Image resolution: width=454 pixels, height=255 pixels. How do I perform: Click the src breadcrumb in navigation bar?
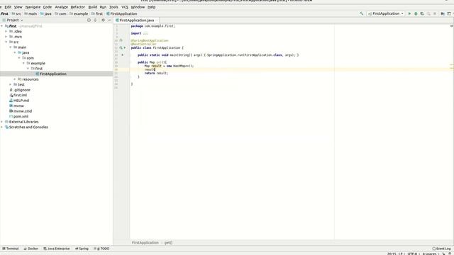coord(16,13)
